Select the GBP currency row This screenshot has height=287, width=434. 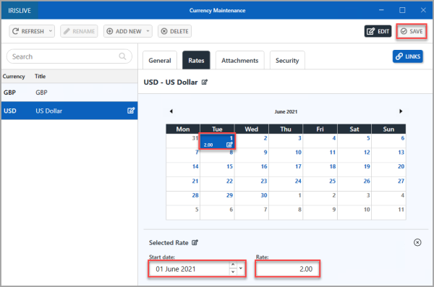pyautogui.click(x=69, y=93)
